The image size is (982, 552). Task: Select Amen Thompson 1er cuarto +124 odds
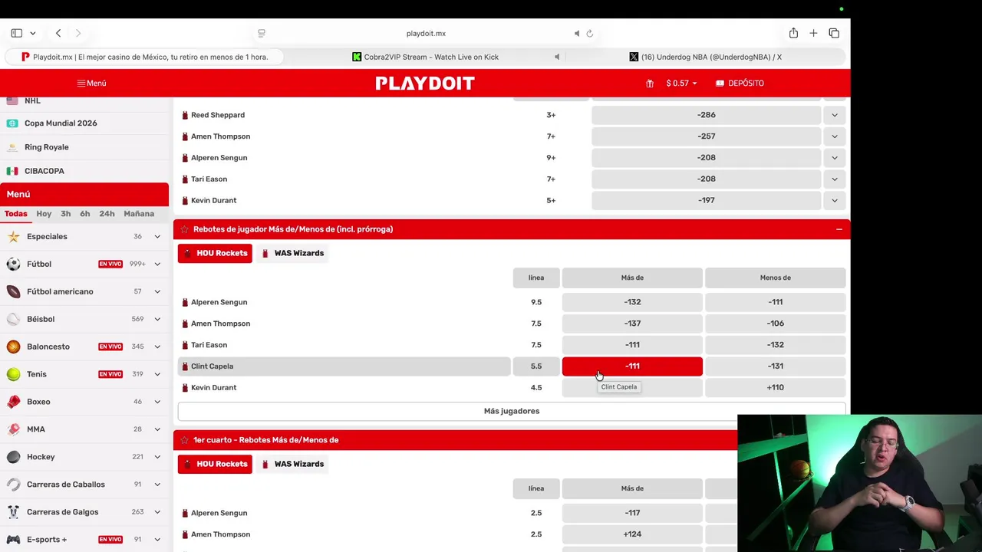pyautogui.click(x=632, y=534)
